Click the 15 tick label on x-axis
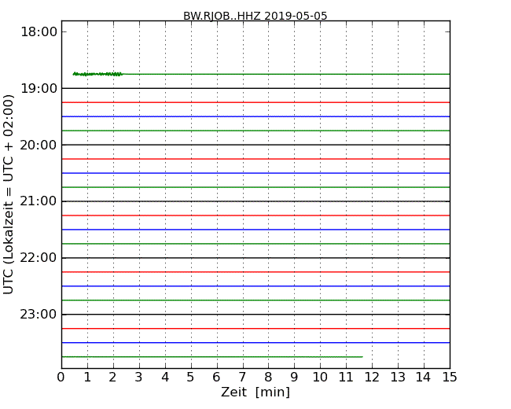 450,377
